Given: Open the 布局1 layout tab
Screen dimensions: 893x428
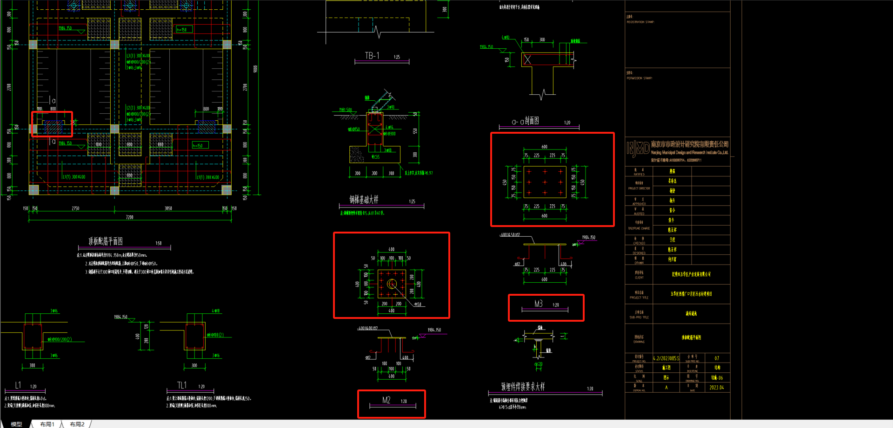Looking at the screenshot, I should (47, 424).
